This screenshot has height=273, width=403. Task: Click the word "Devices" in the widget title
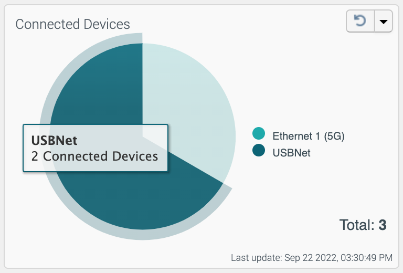108,24
